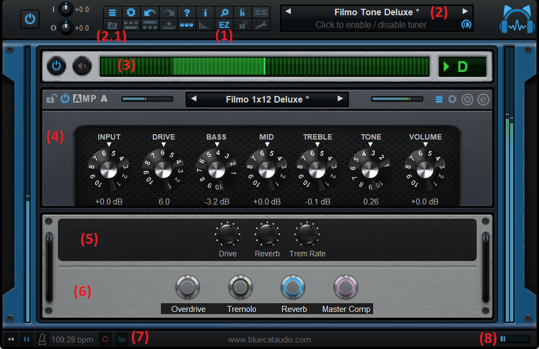Viewport: 539px width, 349px height.
Task: Select previous preset before Filmo Tone Deluxe
Action: (x=288, y=11)
